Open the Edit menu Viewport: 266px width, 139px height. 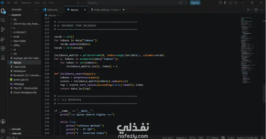point(15,3)
